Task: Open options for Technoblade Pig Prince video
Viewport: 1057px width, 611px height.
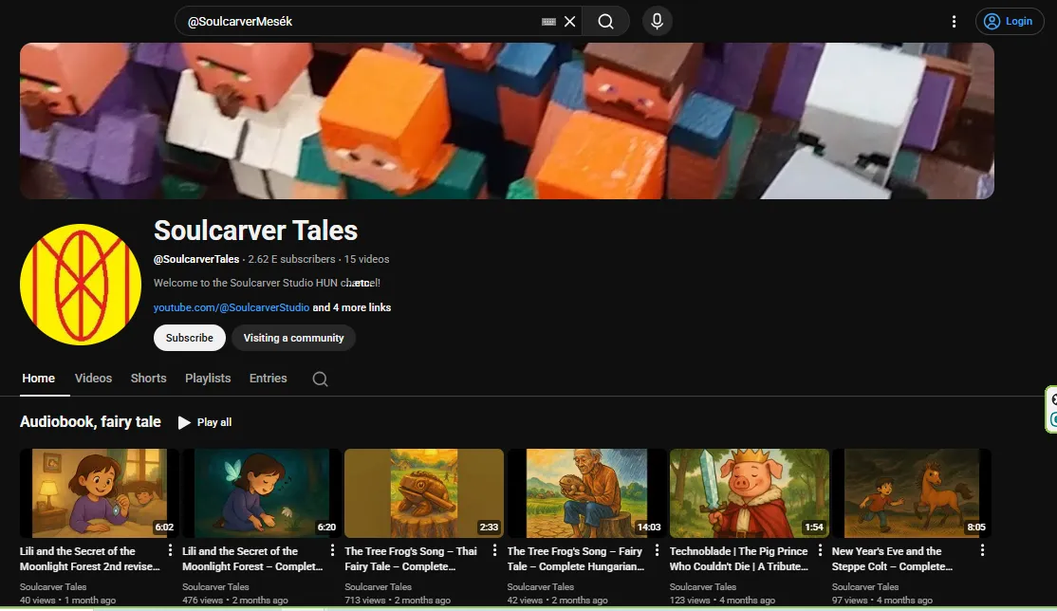Action: point(820,550)
